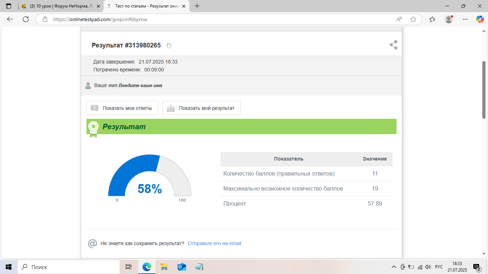Click the page vertical scrollbar thumb
This screenshot has width=488, height=274.
click(x=484, y=90)
